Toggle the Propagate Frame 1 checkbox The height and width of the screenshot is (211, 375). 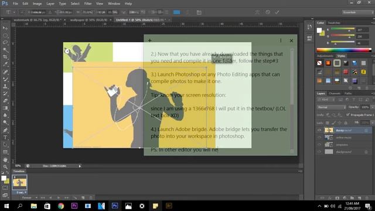click(x=348, y=115)
